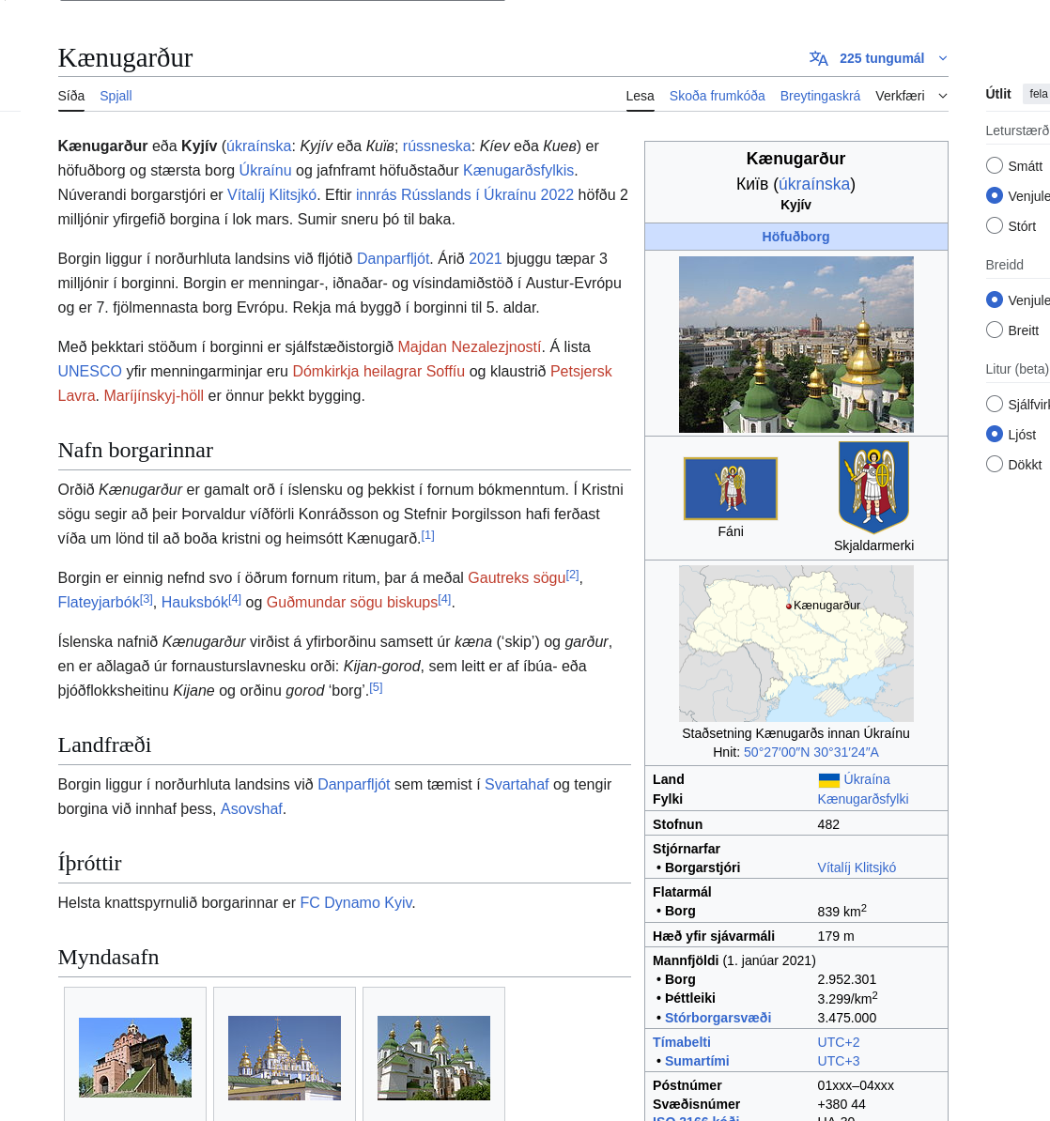Open the coordinates 50°27′00″N 30°31′24″A link
The image size is (1050, 1121).
(x=811, y=753)
